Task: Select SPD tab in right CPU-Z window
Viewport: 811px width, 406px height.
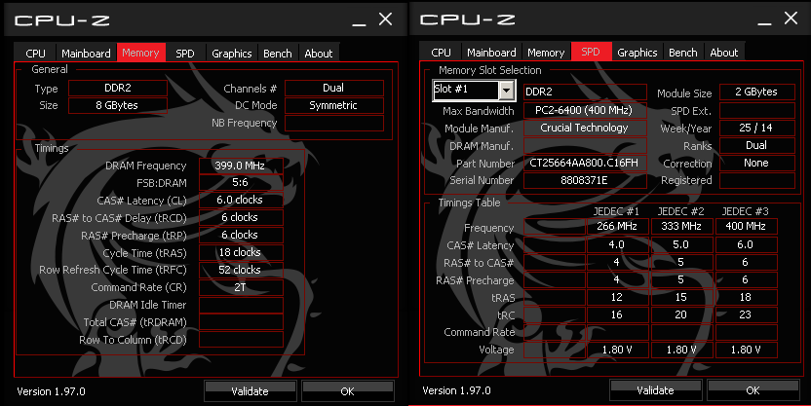Action: 590,52
